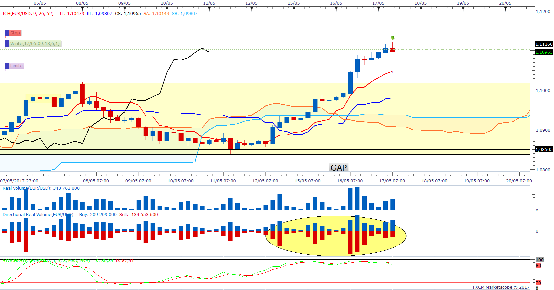Click the Directional Real Volume(EUR/USD) label
Screen dimensions: 554x290
(38, 215)
